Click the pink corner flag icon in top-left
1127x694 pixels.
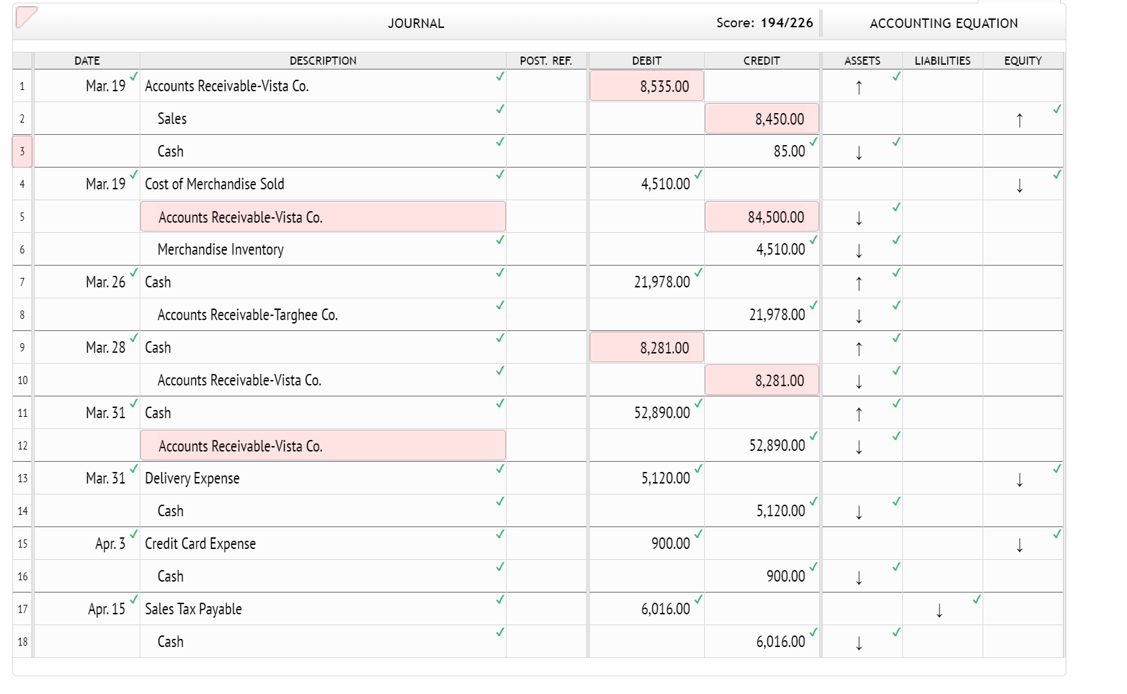click(26, 18)
